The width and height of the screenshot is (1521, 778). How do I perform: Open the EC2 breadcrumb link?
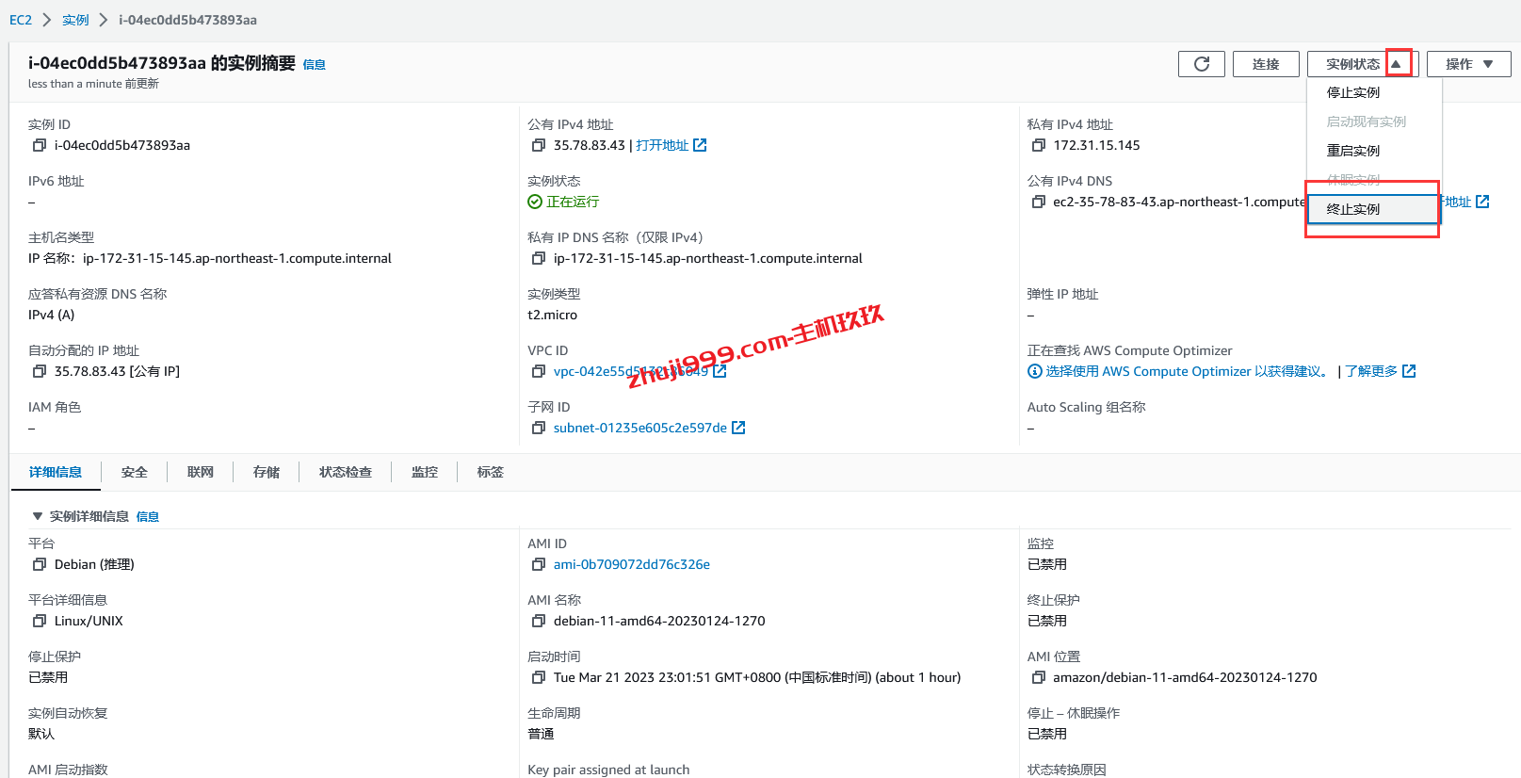pyautogui.click(x=21, y=20)
